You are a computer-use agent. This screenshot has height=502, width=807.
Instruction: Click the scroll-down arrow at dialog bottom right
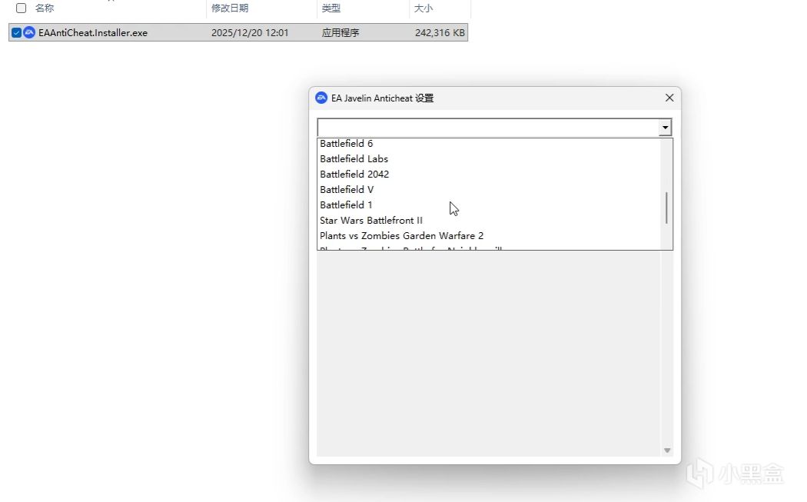pos(667,450)
